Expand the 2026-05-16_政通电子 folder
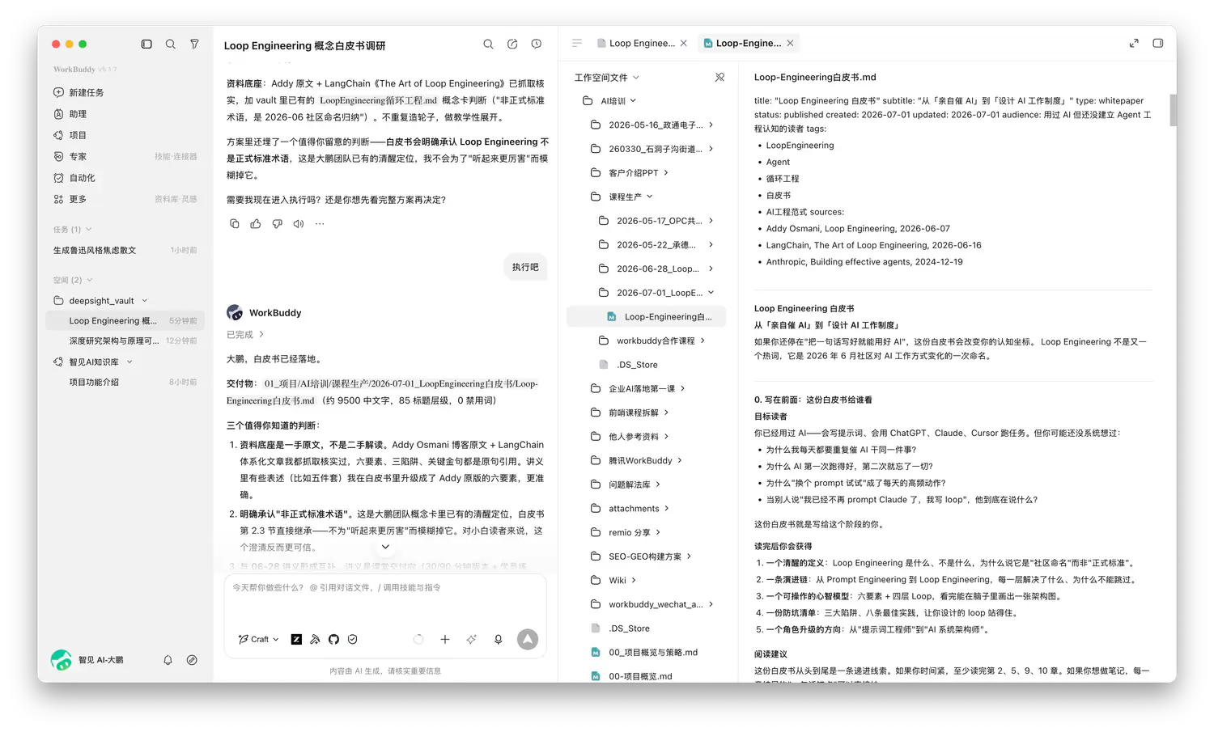The width and height of the screenshot is (1214, 732). pyautogui.click(x=711, y=125)
